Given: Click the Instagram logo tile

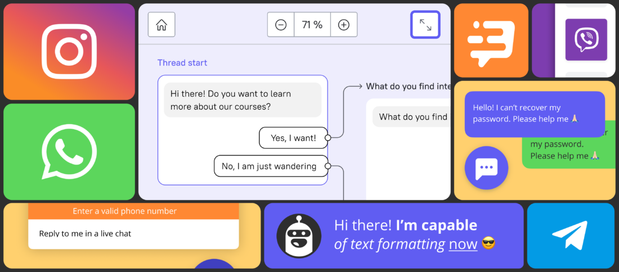Looking at the screenshot, I should click(x=69, y=51).
